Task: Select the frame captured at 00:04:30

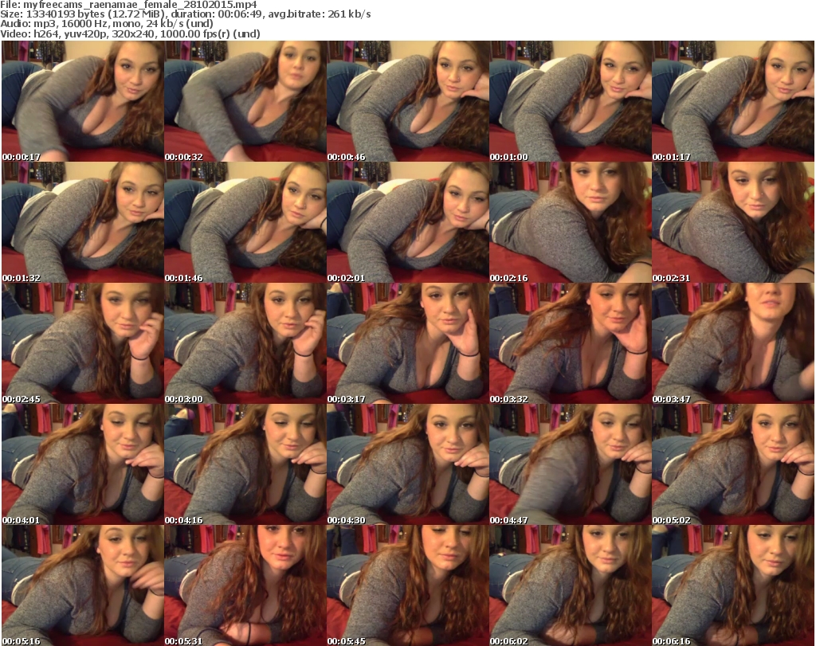Action: tap(407, 464)
